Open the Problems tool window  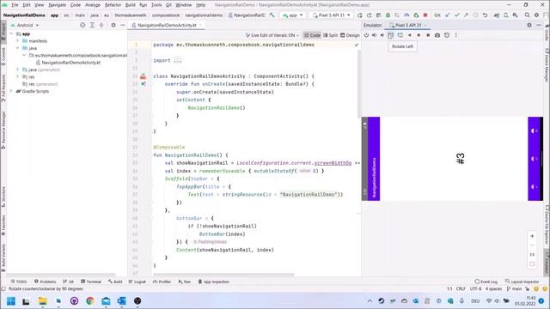click(46, 282)
